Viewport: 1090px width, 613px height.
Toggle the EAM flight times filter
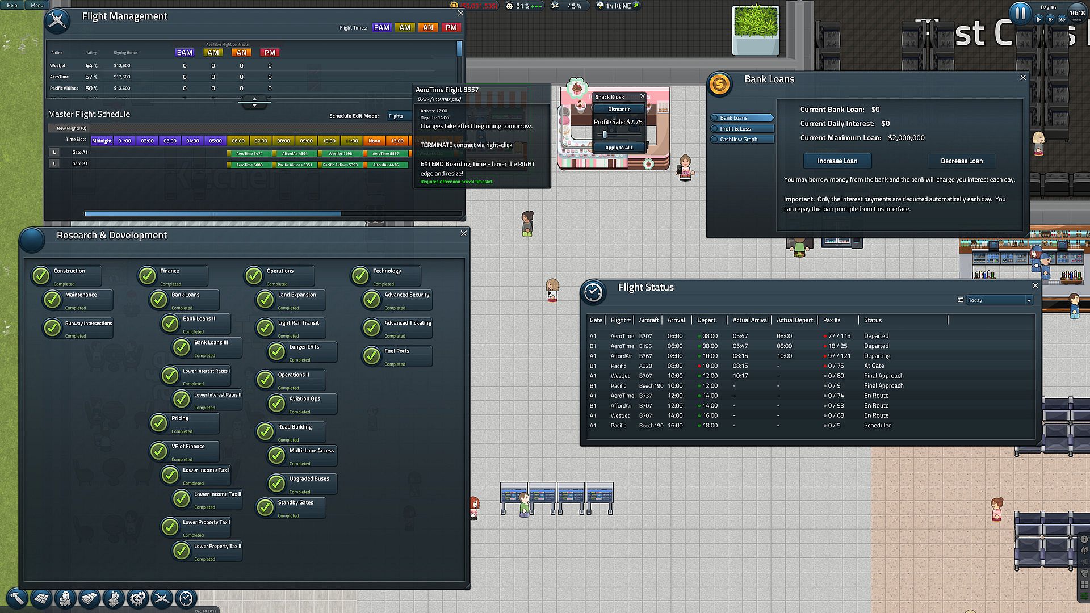click(381, 27)
